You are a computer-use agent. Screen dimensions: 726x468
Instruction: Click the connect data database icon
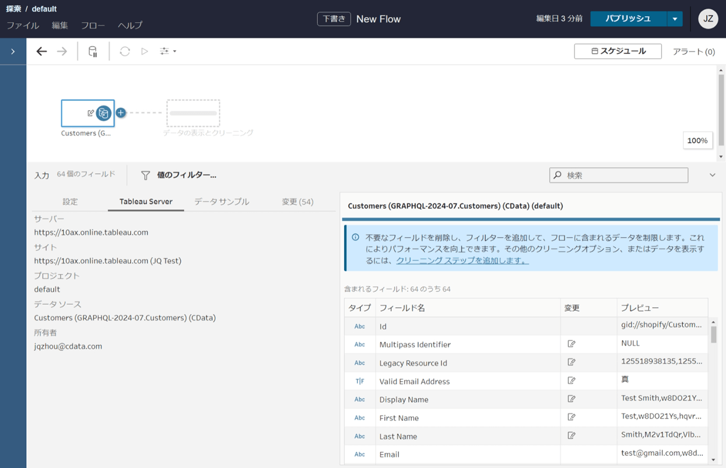(x=93, y=51)
